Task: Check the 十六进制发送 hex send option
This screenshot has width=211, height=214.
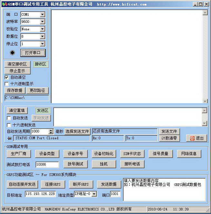Action: point(9,125)
